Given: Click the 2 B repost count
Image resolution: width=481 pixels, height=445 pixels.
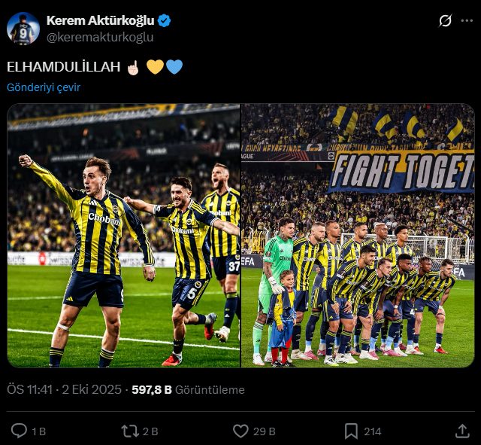Looking at the screenshot, I should tap(150, 431).
